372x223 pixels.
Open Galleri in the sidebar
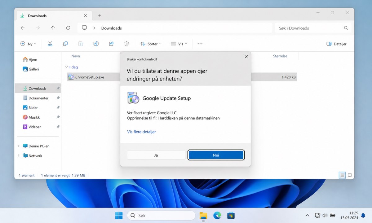pyautogui.click(x=31, y=69)
